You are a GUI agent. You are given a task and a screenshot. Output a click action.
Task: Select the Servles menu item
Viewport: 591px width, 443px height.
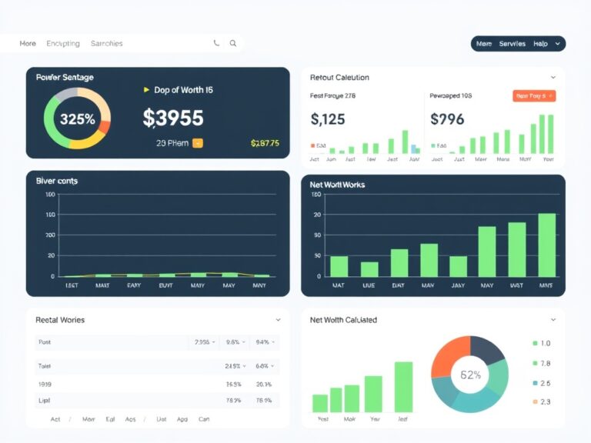[x=512, y=44]
